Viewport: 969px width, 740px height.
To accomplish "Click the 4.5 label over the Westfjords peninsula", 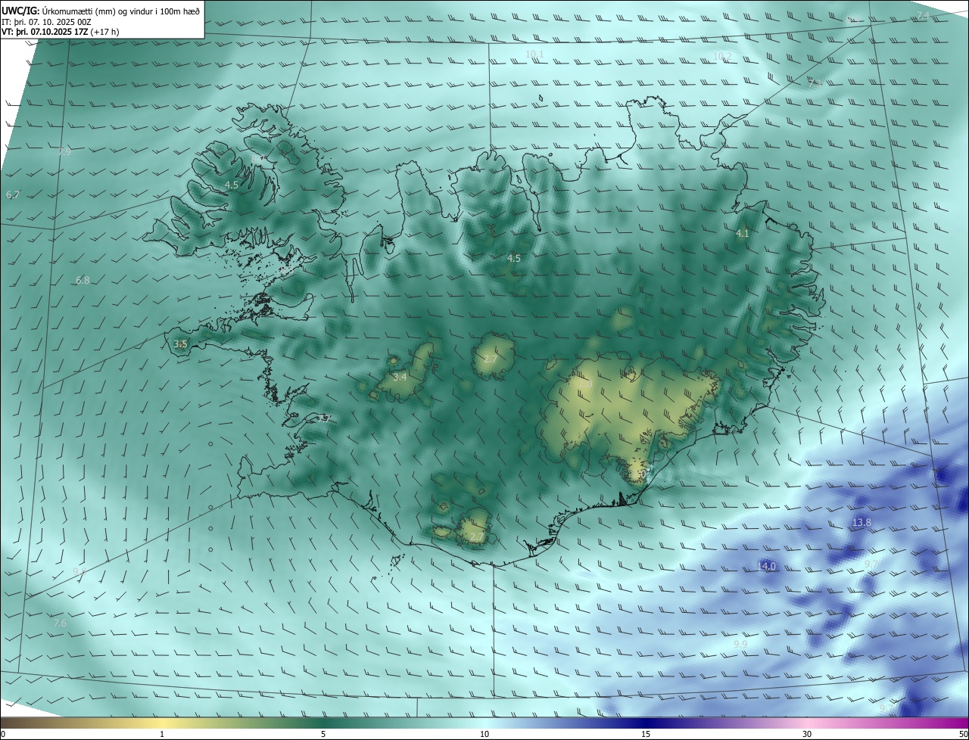I will 232,185.
